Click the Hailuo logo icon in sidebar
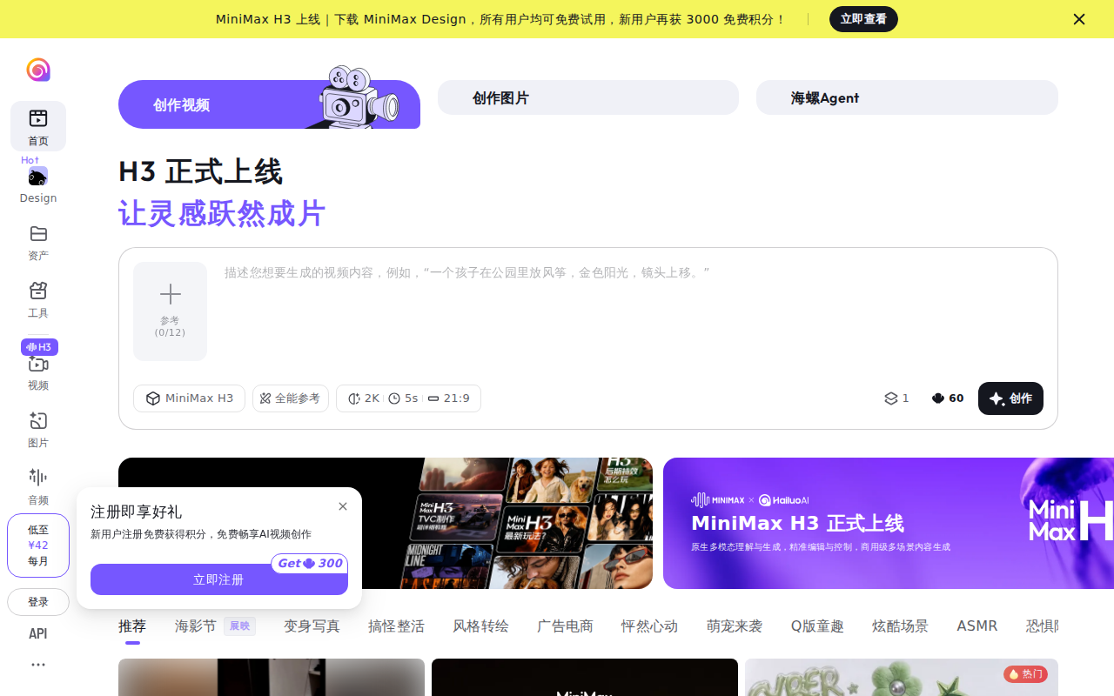 [x=38, y=70]
